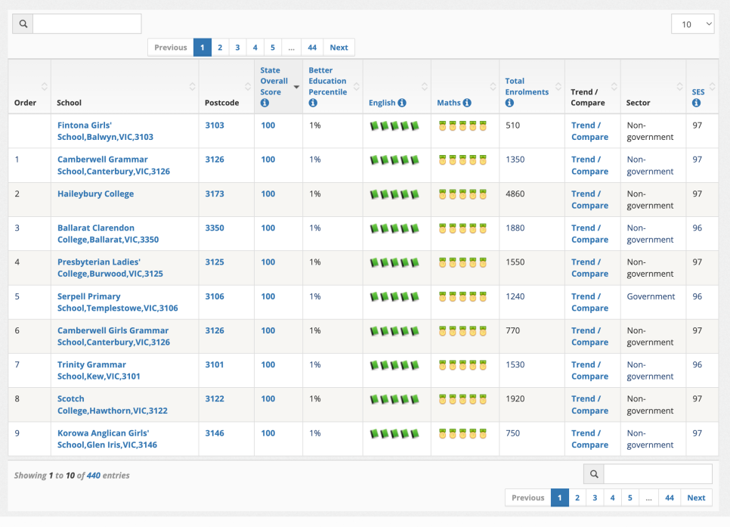
Task: Click the top search text field
Action: point(87,24)
